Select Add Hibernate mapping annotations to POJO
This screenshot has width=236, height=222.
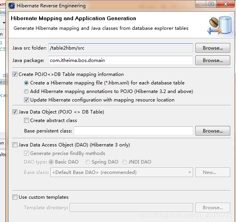point(26,91)
